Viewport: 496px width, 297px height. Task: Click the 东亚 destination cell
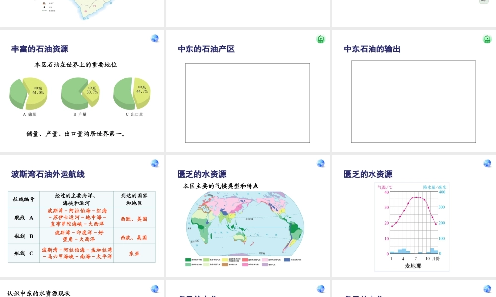(x=134, y=253)
